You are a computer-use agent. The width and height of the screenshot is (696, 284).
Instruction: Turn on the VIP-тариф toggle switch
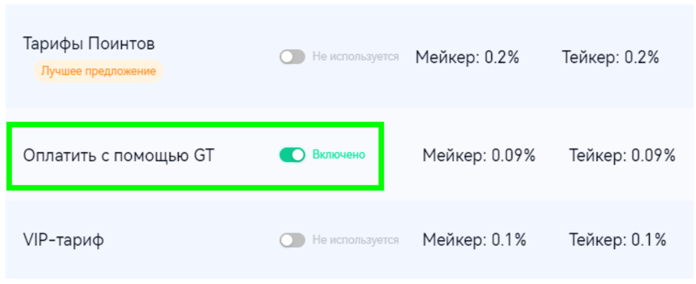click(292, 240)
